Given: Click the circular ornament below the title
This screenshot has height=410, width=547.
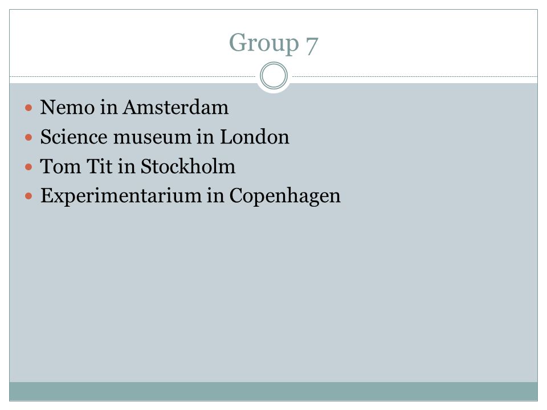Looking at the screenshot, I should [x=274, y=76].
